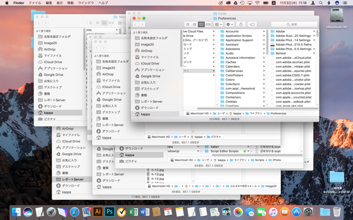Click Macintosh HD in the Preferences path bar
Image resolution: width=353 pixels, height=220 pixels.
click(x=197, y=114)
